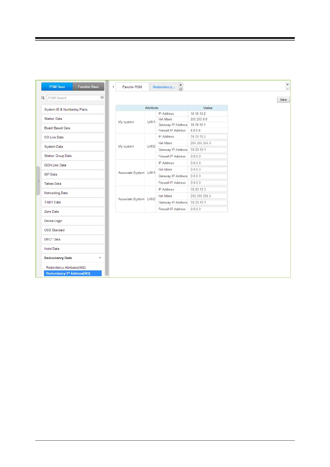Open UCS Standard menu
Screen dimensions: 330x467
point(73,230)
